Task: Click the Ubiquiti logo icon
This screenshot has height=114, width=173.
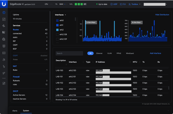Action: [x=4, y=4]
